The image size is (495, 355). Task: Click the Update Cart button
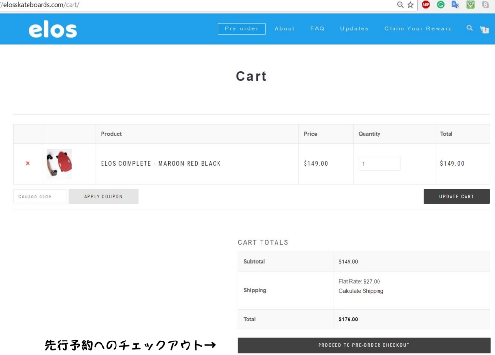point(456,196)
